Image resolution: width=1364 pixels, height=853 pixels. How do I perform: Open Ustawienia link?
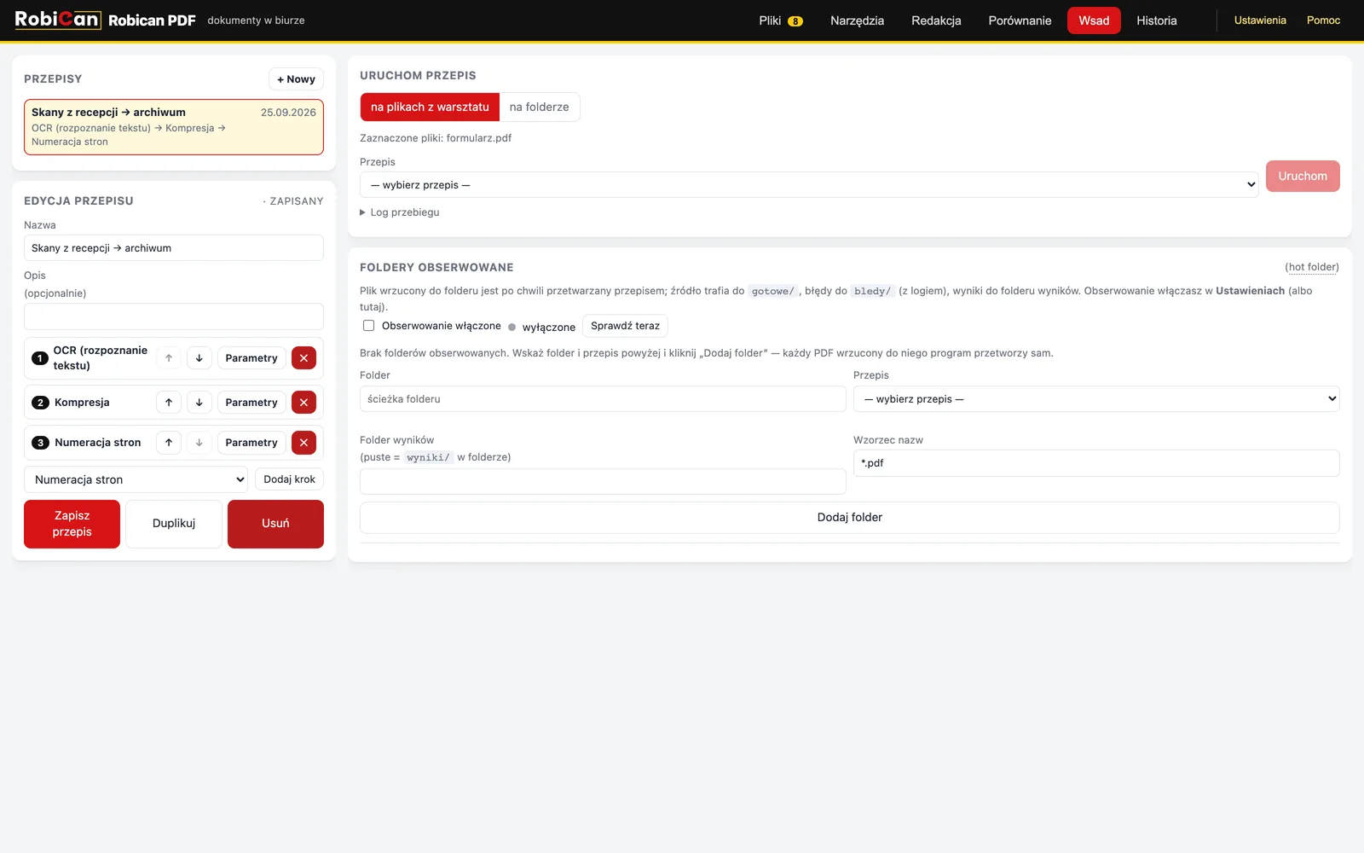point(1260,20)
